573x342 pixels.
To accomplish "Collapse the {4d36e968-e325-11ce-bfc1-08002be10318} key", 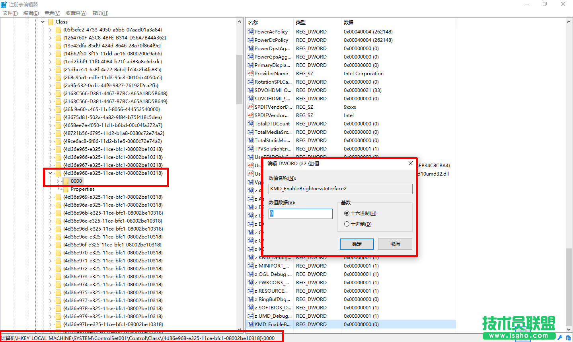I will tap(50, 173).
